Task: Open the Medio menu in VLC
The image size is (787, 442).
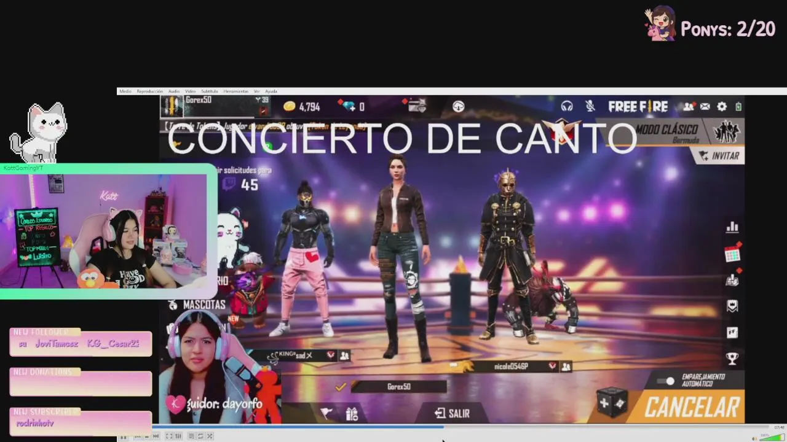Action: (x=125, y=91)
